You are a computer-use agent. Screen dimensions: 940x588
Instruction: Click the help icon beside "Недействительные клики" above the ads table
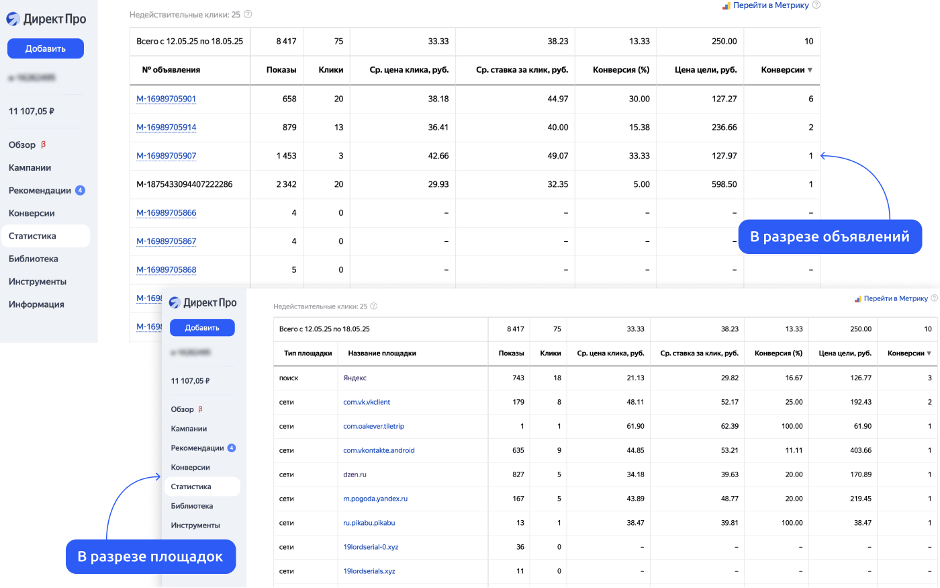(248, 14)
